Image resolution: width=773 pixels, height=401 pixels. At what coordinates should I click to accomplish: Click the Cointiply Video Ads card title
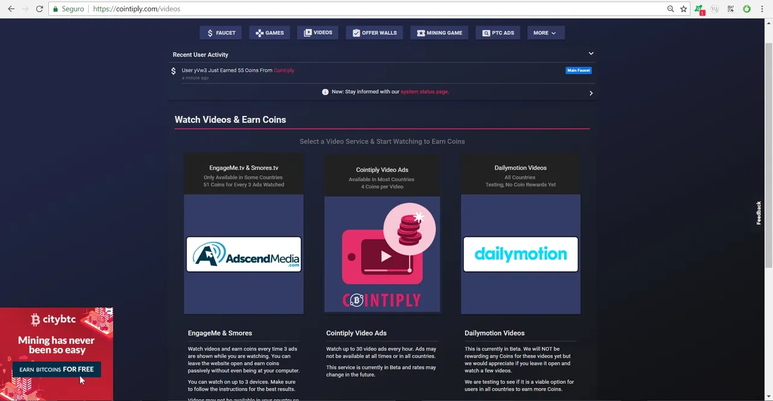(x=382, y=170)
